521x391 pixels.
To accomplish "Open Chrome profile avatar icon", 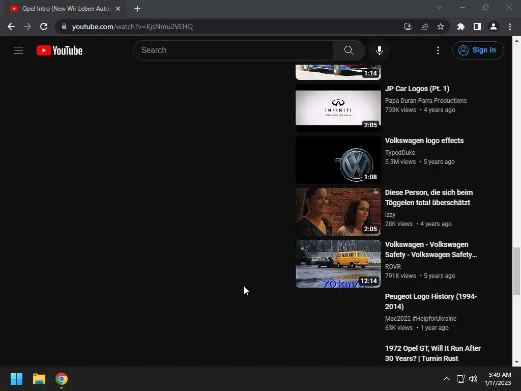I will pos(493,26).
